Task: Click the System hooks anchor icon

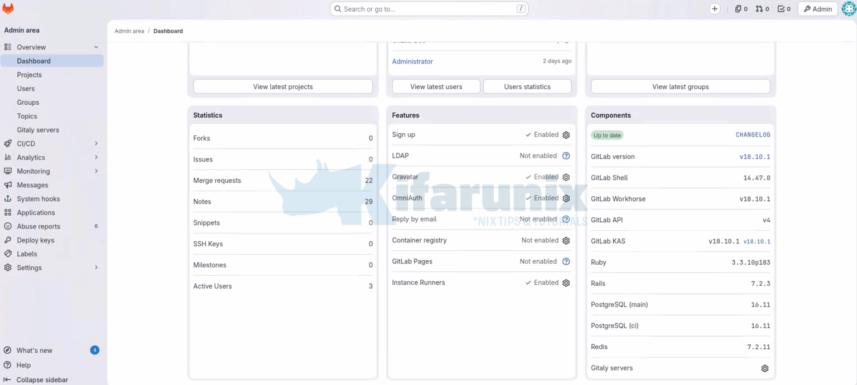Action: [x=8, y=199]
